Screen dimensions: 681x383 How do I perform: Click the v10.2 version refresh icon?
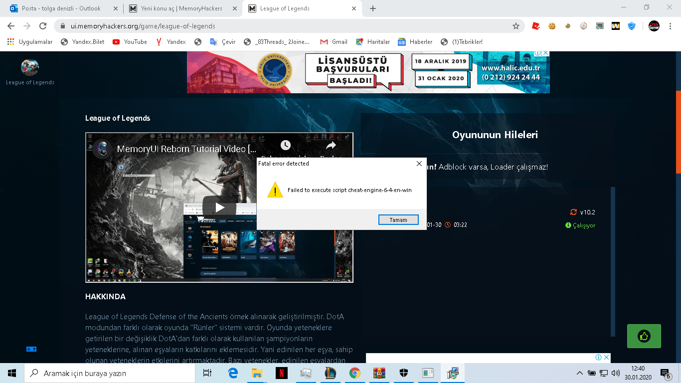pos(573,212)
